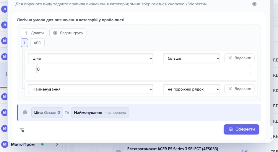The image size is (278, 152).
Task: Open the Найменування field dropdown
Action: point(90,89)
